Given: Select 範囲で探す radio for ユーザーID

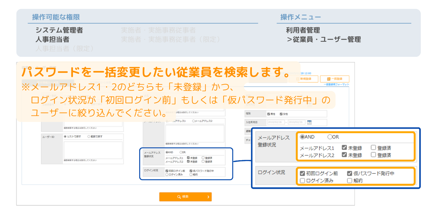Looking at the screenshot, I should click(x=89, y=137).
